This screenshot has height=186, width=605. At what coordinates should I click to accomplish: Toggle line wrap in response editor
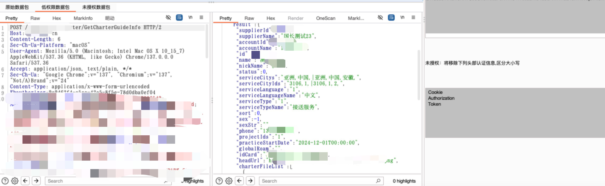coord(391,18)
